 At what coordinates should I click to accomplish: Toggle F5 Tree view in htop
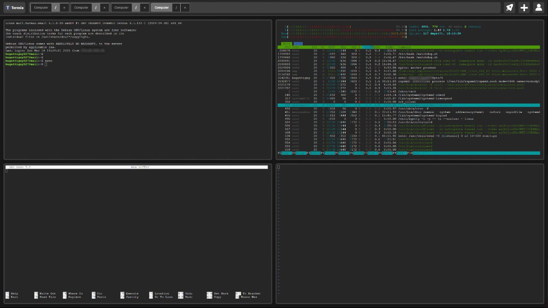click(x=342, y=153)
